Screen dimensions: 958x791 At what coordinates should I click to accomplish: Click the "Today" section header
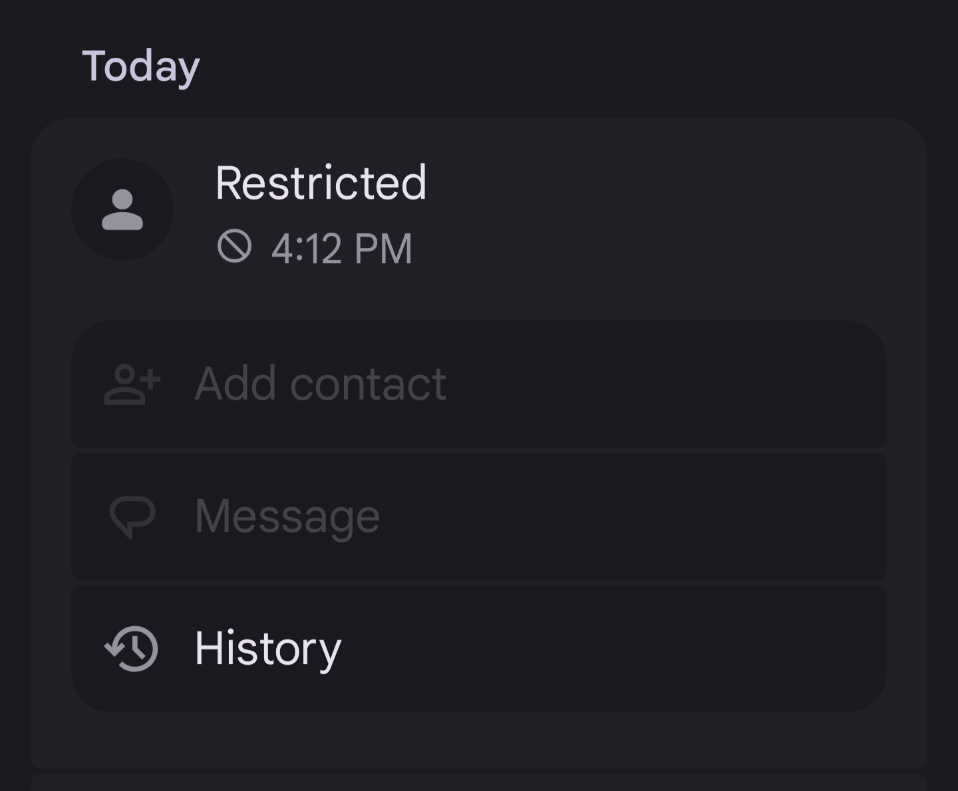tap(140, 66)
